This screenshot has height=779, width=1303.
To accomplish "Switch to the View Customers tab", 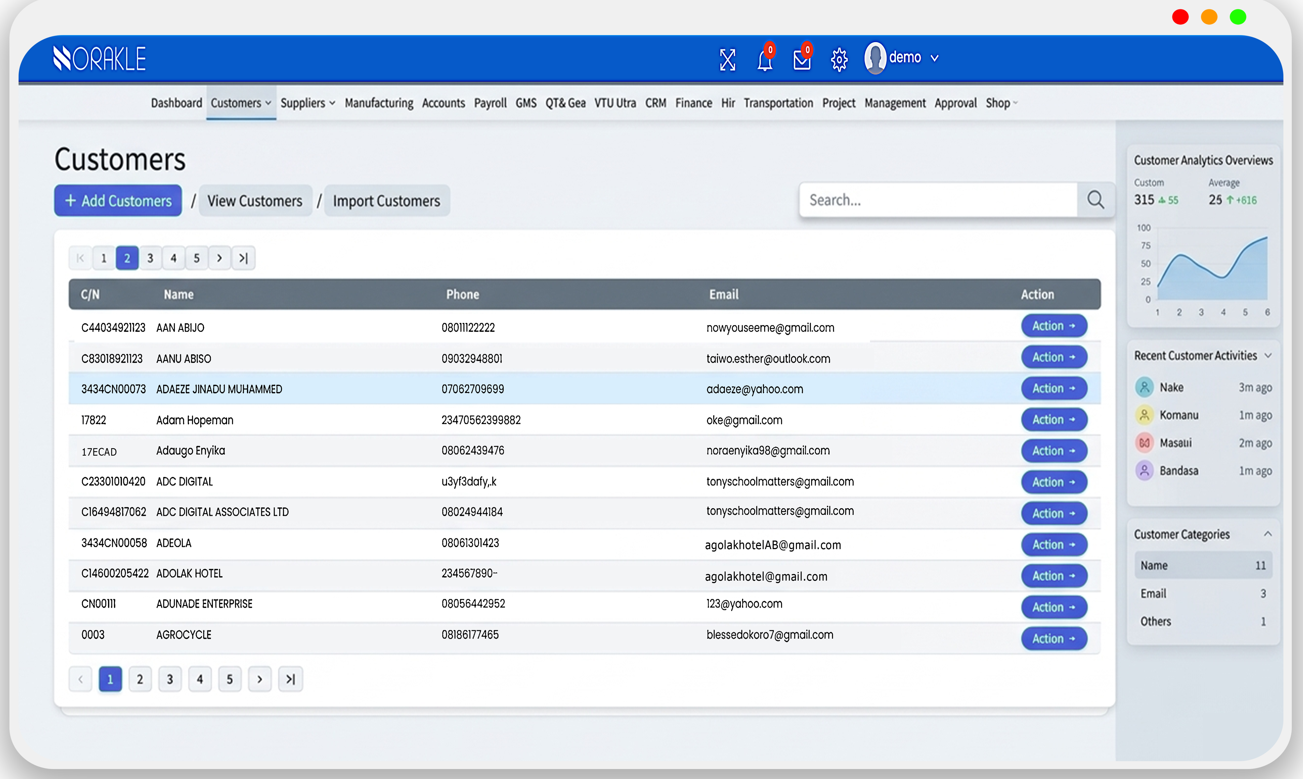I will (255, 200).
